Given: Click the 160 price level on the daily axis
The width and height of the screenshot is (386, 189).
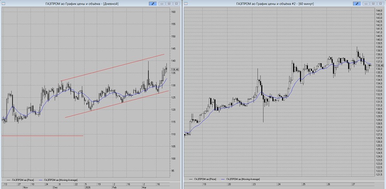Looking at the screenshot, I should pyautogui.click(x=174, y=12).
